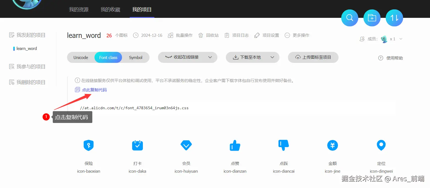Click the sort arrows round button
This screenshot has height=188, width=430.
coord(394,18)
